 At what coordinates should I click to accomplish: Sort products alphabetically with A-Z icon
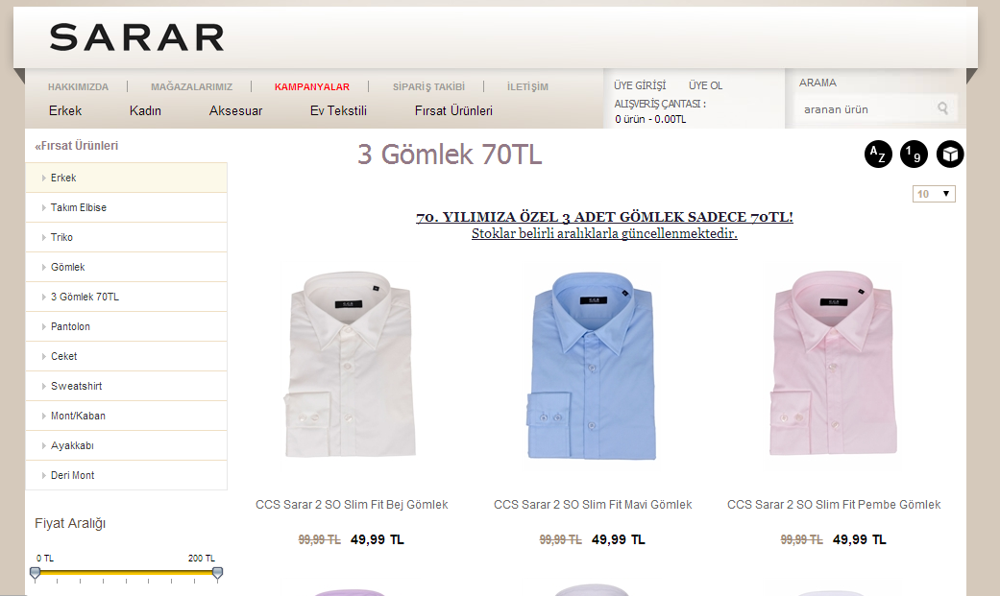[878, 155]
